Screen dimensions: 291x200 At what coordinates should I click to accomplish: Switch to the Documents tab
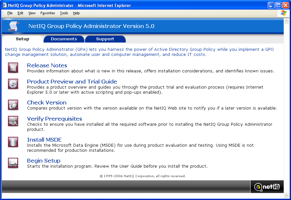click(x=64, y=39)
